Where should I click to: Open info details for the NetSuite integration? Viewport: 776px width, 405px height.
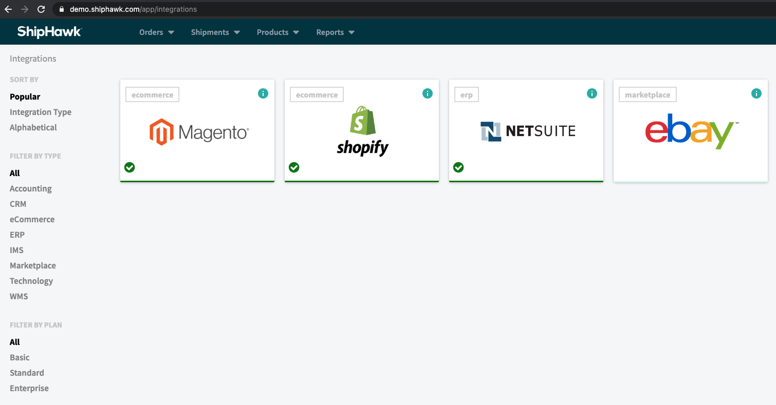(x=592, y=93)
